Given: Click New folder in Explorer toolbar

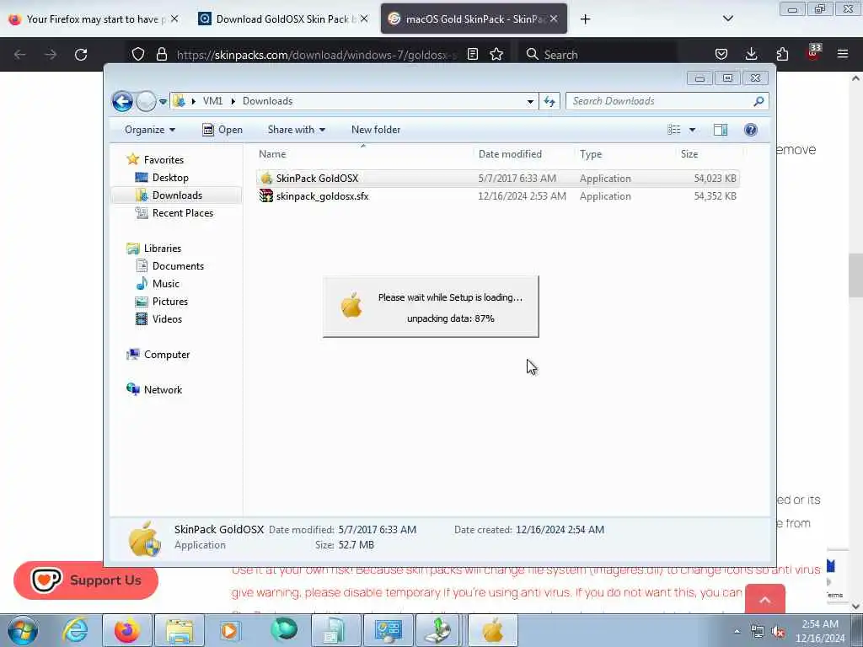Looking at the screenshot, I should click(x=376, y=130).
